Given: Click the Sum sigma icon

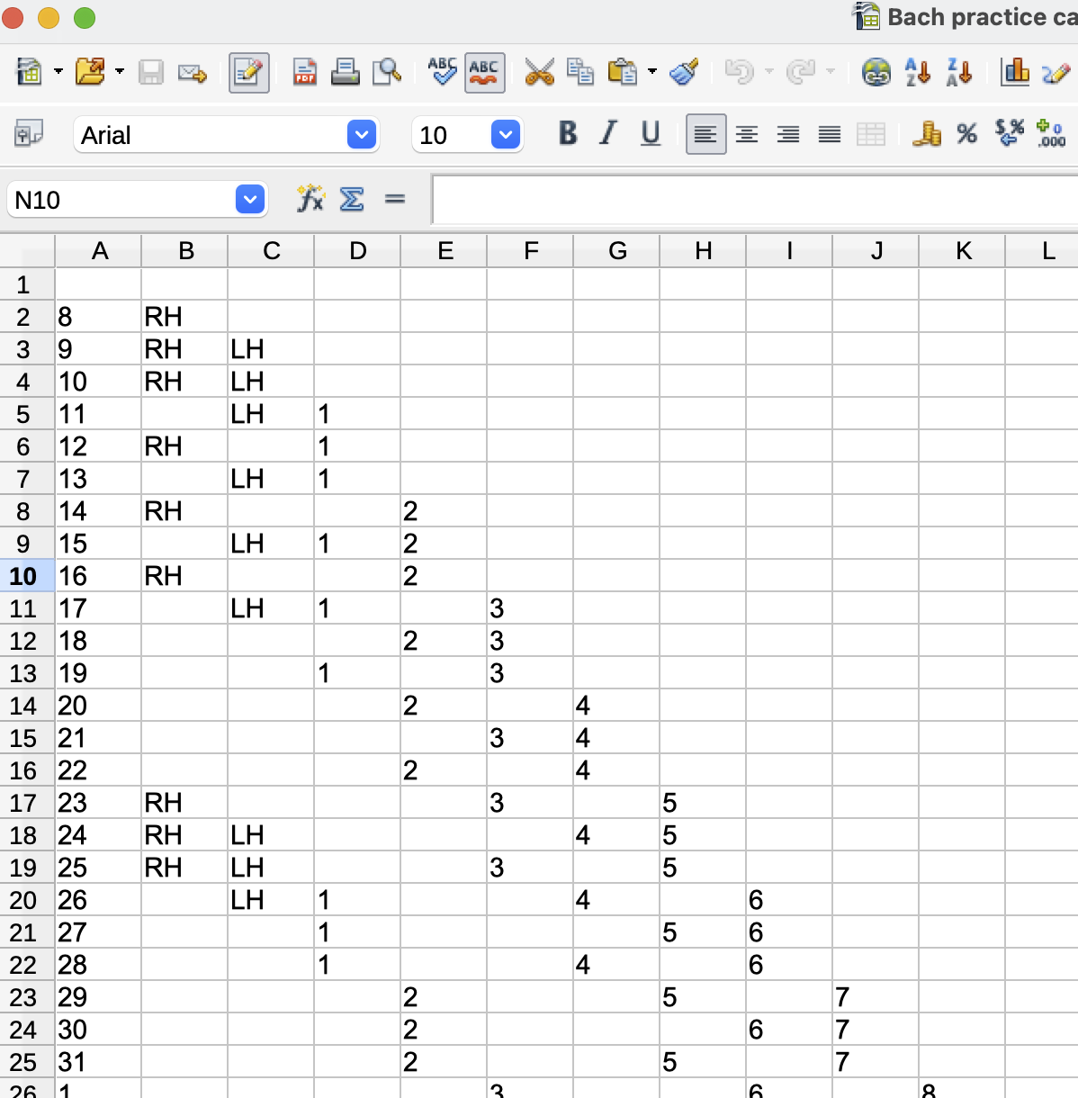Looking at the screenshot, I should [352, 199].
